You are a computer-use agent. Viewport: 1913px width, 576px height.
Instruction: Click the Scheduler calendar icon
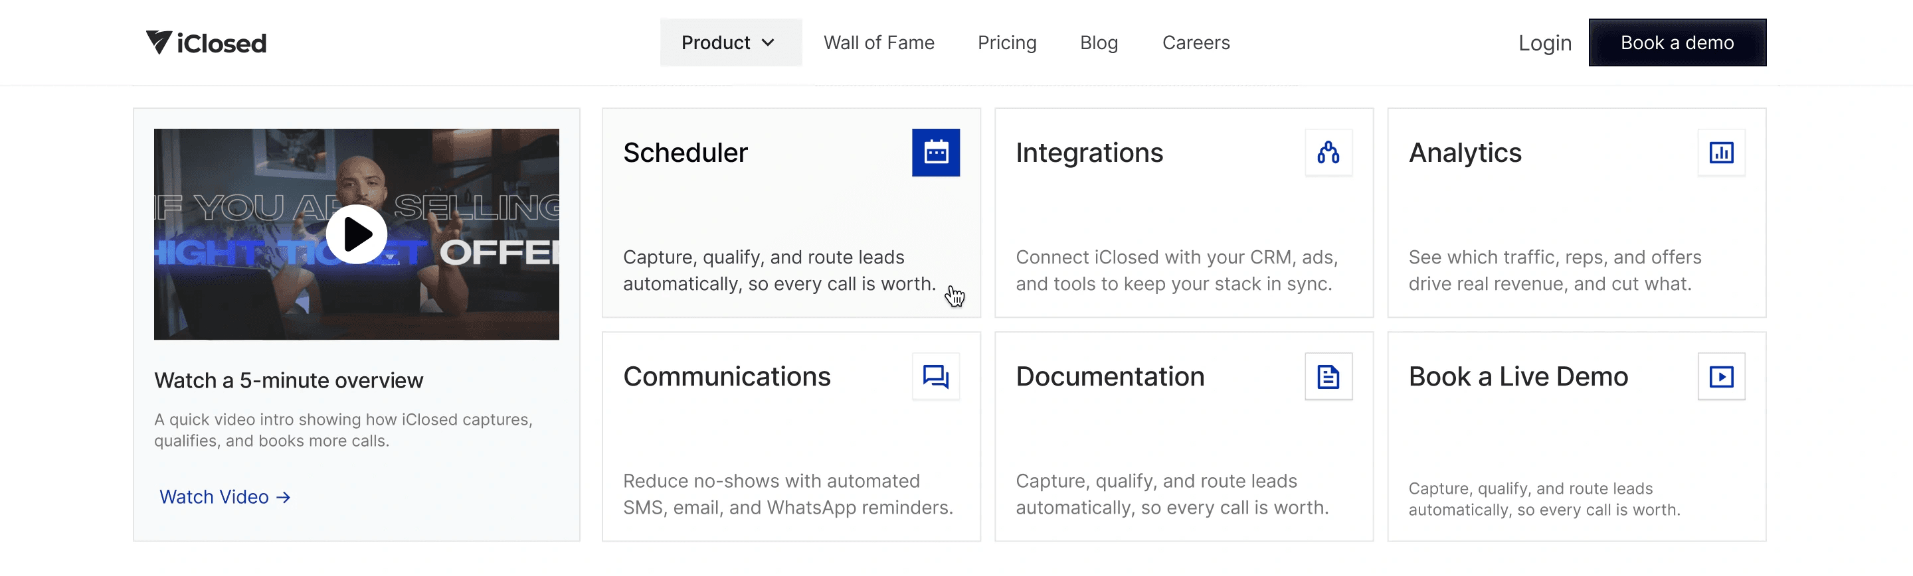coord(936,152)
